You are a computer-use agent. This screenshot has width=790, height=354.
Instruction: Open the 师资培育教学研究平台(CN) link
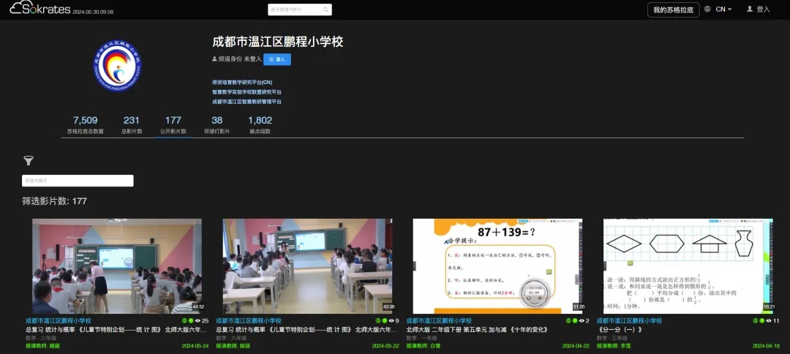pos(241,82)
